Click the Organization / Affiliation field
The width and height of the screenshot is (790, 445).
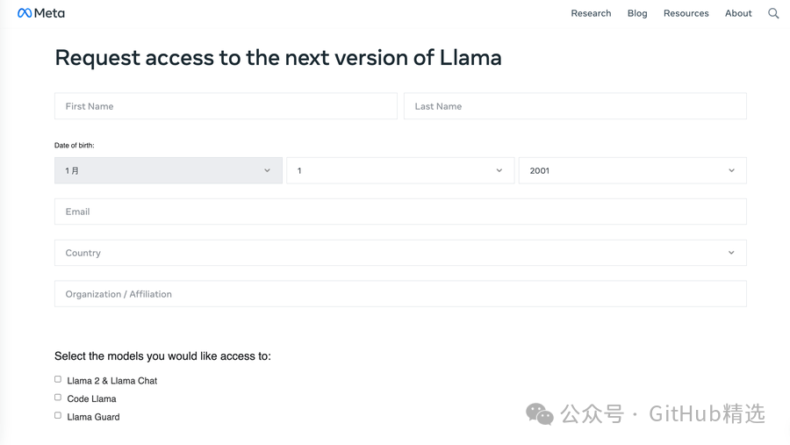click(x=400, y=294)
